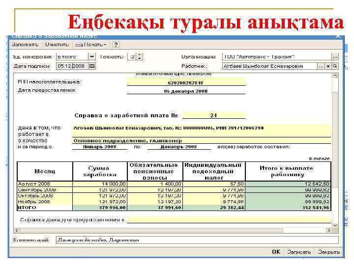Click the Дата подписи date field
This screenshot has height=265, width=354.
[x=72, y=66]
